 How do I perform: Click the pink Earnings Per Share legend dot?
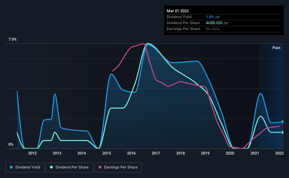[100, 167]
